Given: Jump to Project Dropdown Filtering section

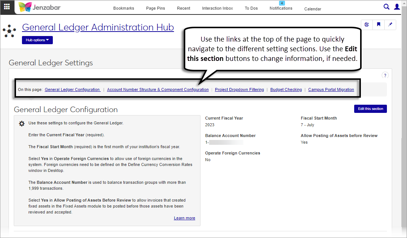Looking at the screenshot, I should [239, 89].
